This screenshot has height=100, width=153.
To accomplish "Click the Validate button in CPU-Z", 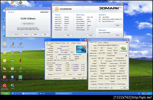I will click(x=74, y=78).
